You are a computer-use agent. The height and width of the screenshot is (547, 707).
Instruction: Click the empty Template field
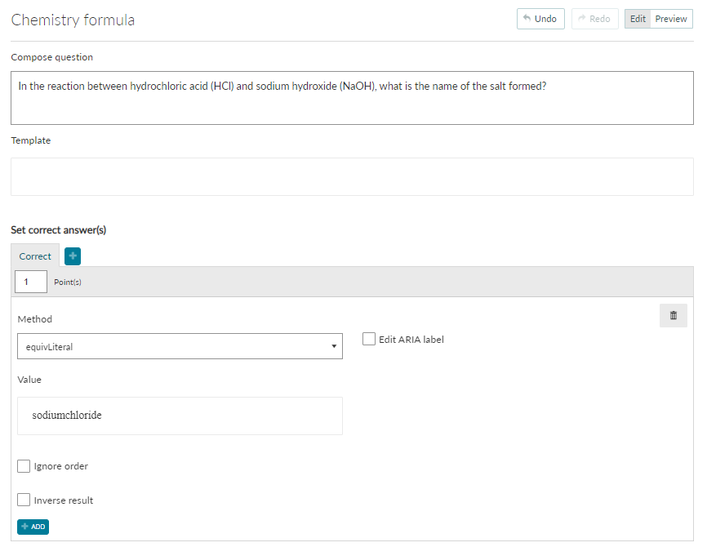tap(352, 177)
